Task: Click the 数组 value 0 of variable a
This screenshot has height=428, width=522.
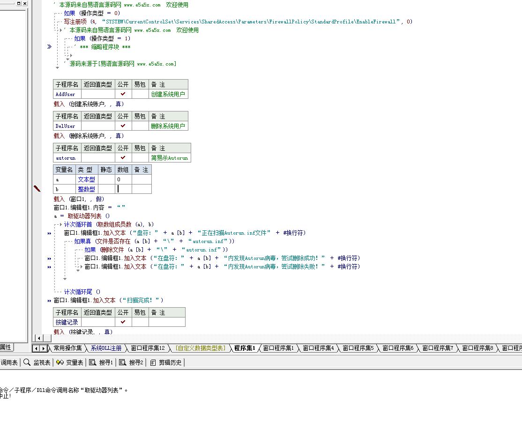Action: [x=123, y=179]
